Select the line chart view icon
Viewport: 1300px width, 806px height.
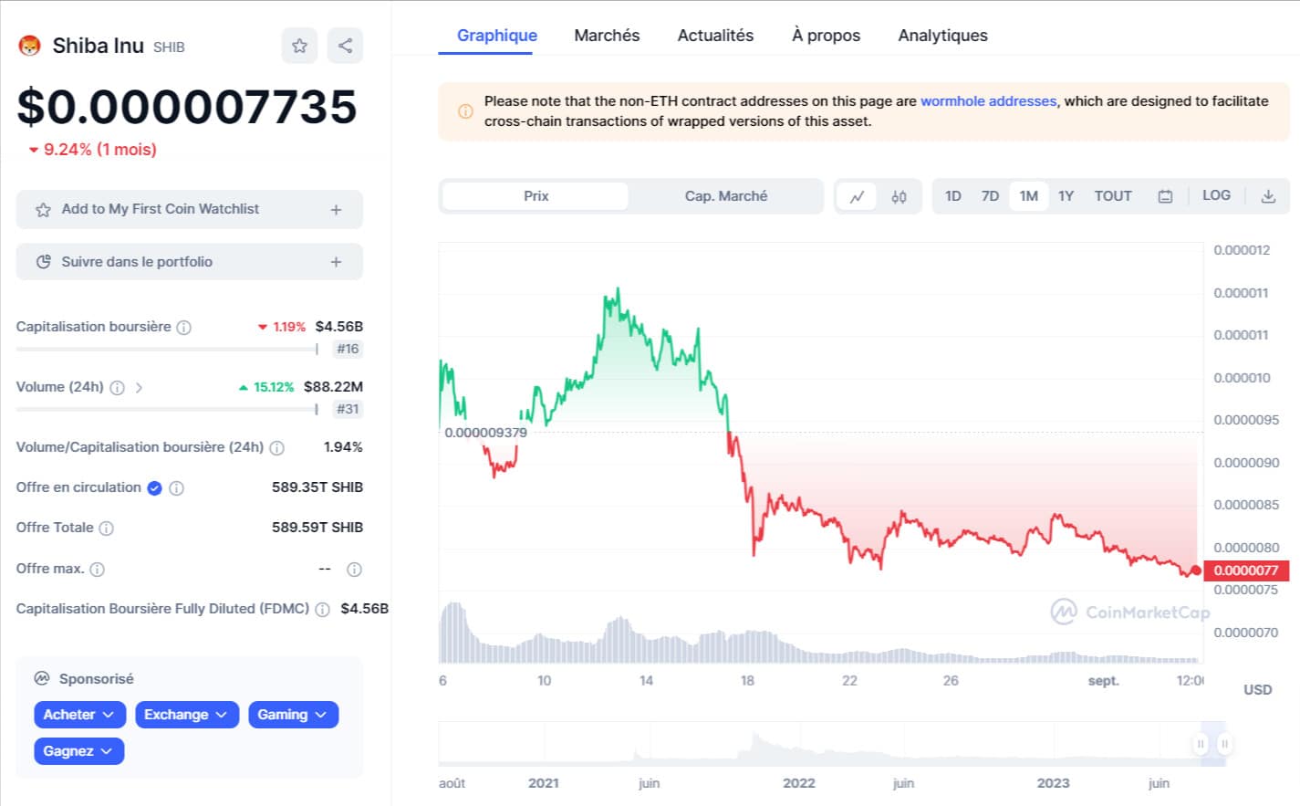pos(857,196)
